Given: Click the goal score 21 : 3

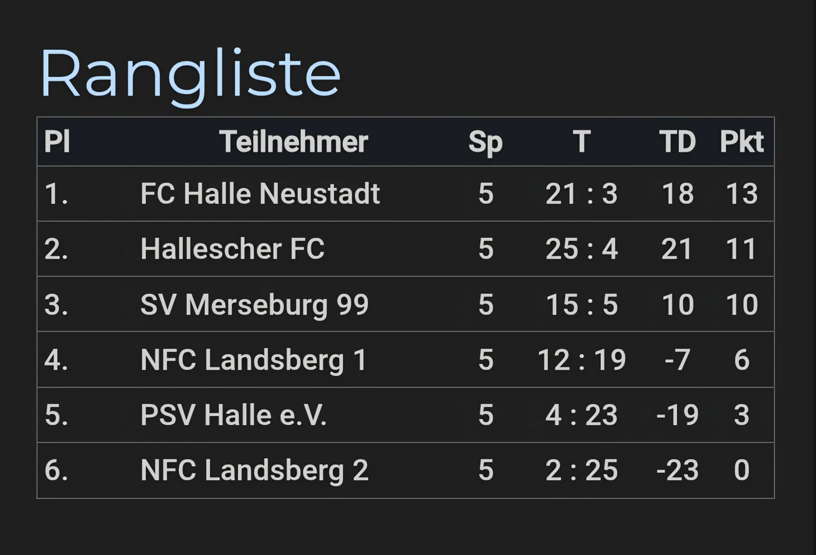Looking at the screenshot, I should (x=581, y=194).
